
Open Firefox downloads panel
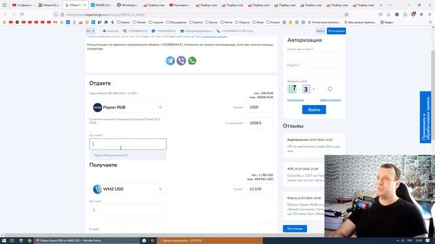(x=389, y=14)
